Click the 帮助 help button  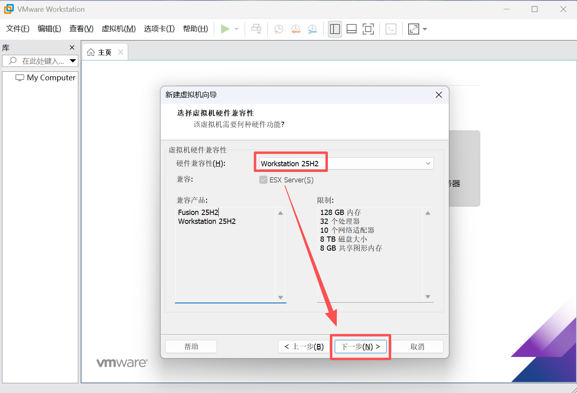pos(191,346)
